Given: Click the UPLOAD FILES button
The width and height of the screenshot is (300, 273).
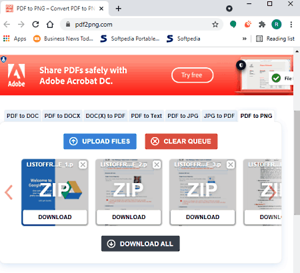Looking at the screenshot, I should (100, 141).
